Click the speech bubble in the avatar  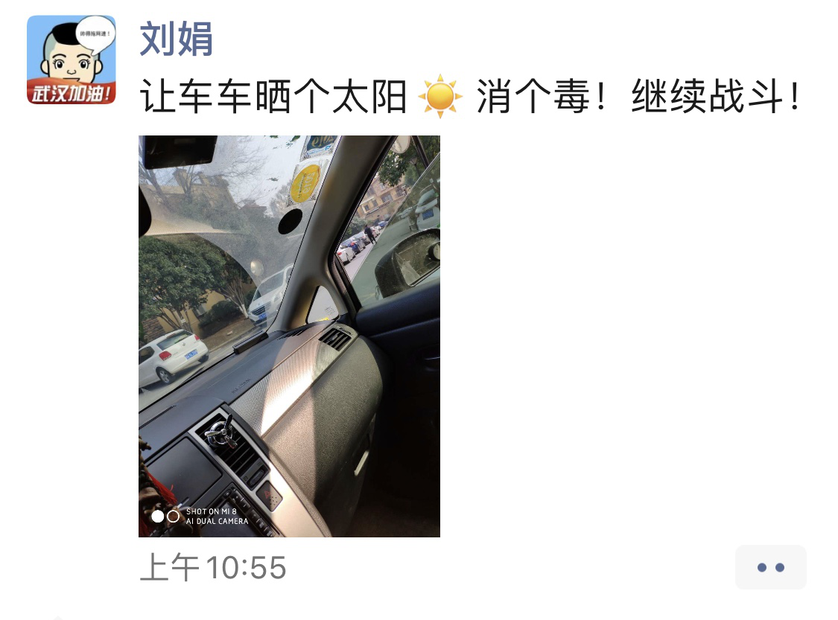95,35
